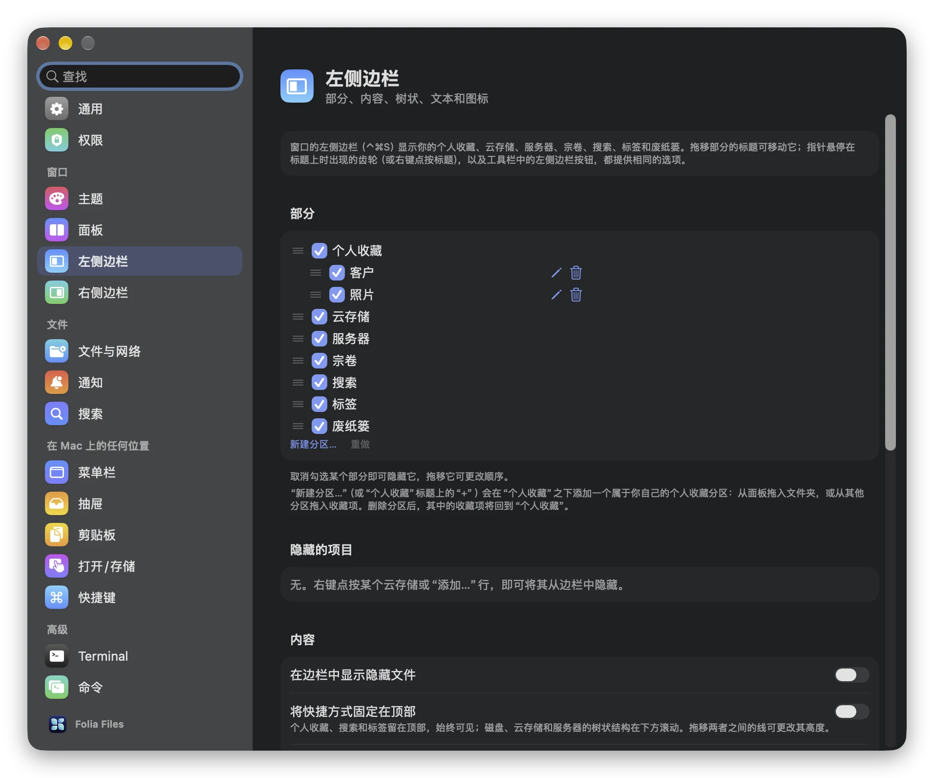
Task: Open the 快捷键 shortcuts icon
Action: pyautogui.click(x=57, y=598)
